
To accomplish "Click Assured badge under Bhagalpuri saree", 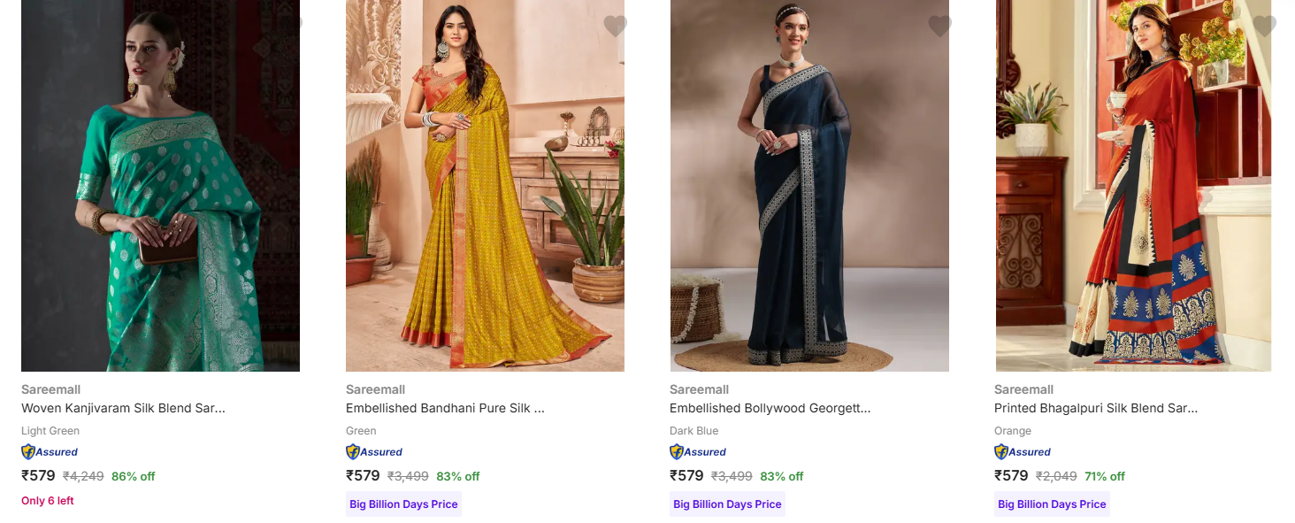I will pyautogui.click(x=1023, y=452).
